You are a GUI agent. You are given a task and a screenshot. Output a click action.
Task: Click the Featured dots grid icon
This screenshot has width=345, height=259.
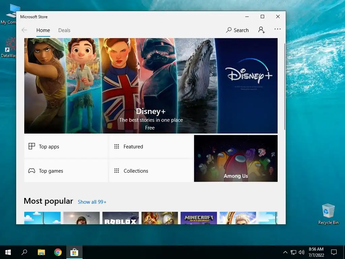(117, 146)
